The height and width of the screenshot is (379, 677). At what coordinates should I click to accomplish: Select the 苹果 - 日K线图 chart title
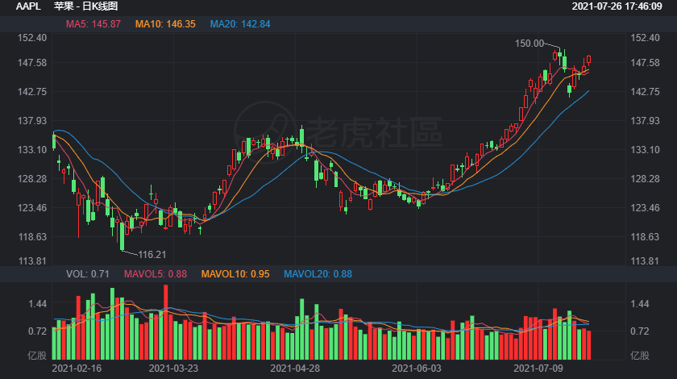86,6
